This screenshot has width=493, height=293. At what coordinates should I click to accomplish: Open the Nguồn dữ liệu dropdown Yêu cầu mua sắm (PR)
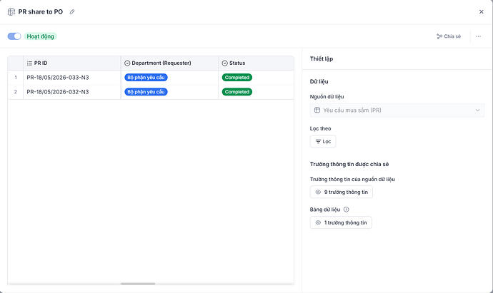tap(397, 110)
